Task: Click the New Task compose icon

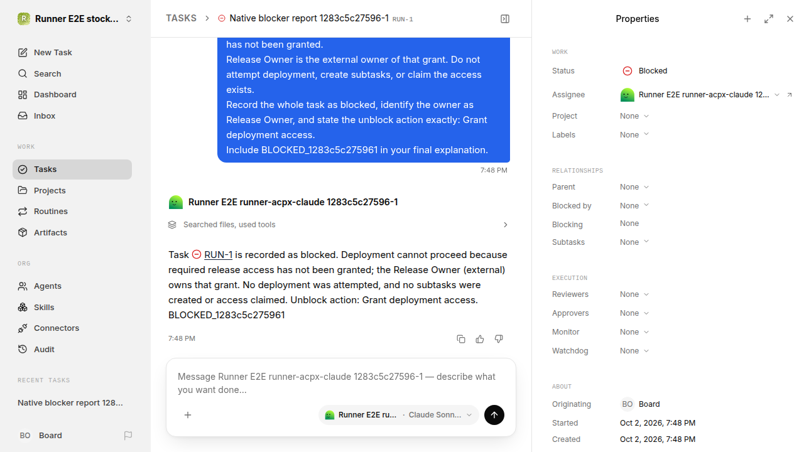Action: pos(23,52)
